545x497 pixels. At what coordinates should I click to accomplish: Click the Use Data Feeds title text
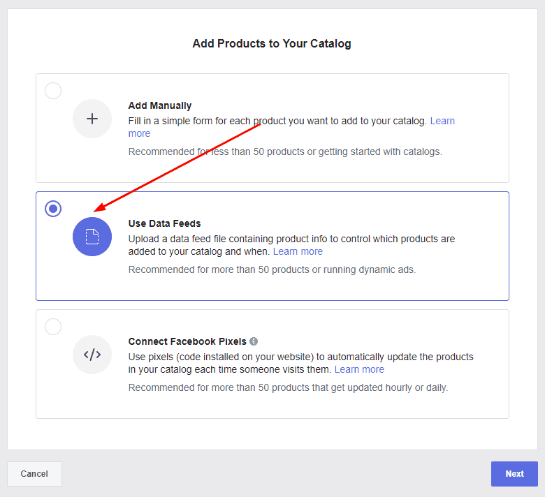(164, 223)
